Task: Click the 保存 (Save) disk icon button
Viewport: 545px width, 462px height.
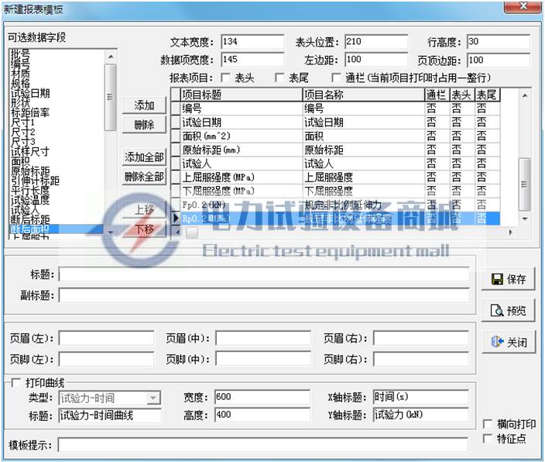Action: 509,279
